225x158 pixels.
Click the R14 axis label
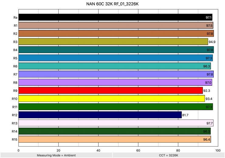click(15, 131)
